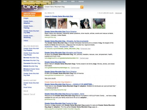Open Greater Swiss Mountain Dog Puppies for Sale result
Screen dimensions: 147x110
[61, 103]
